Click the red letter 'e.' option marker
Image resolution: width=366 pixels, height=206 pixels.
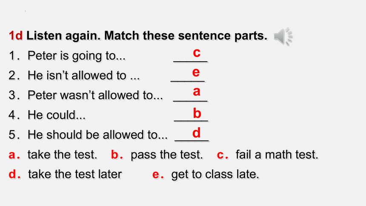point(158,175)
